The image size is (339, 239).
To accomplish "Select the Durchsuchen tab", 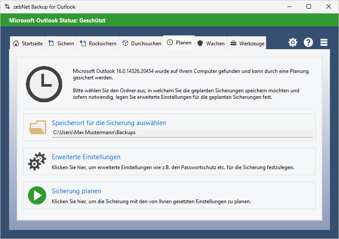I will click(x=141, y=44).
